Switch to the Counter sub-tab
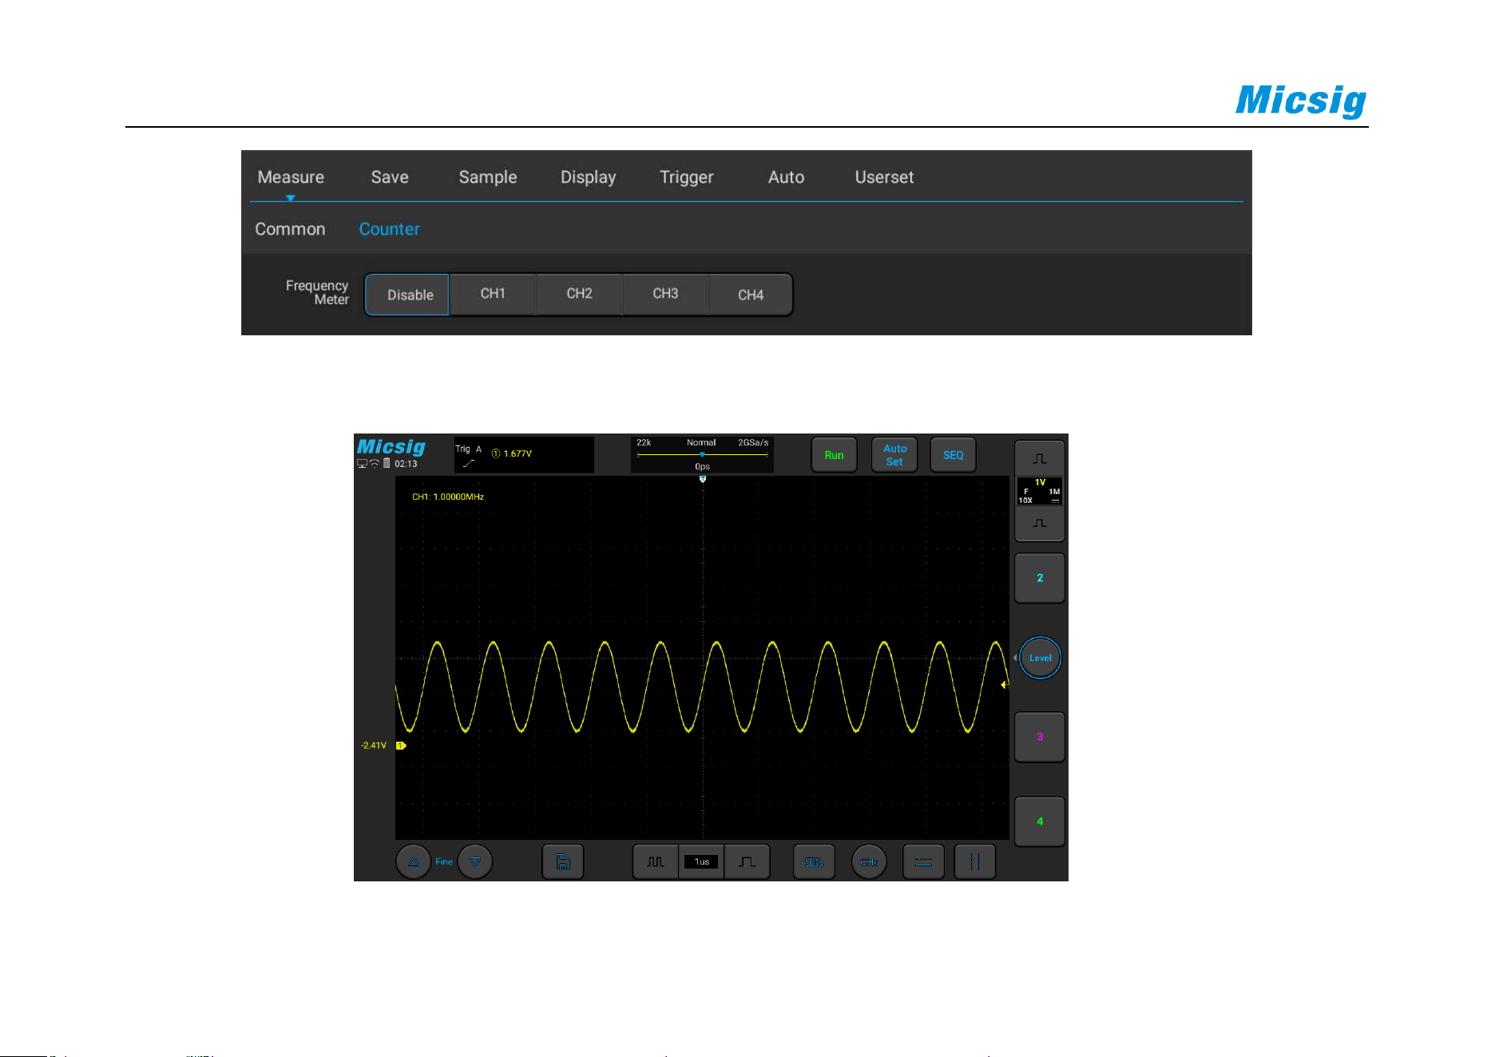This screenshot has width=1495, height=1057. 389,229
